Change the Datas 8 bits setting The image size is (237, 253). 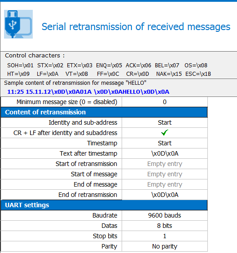(165, 226)
